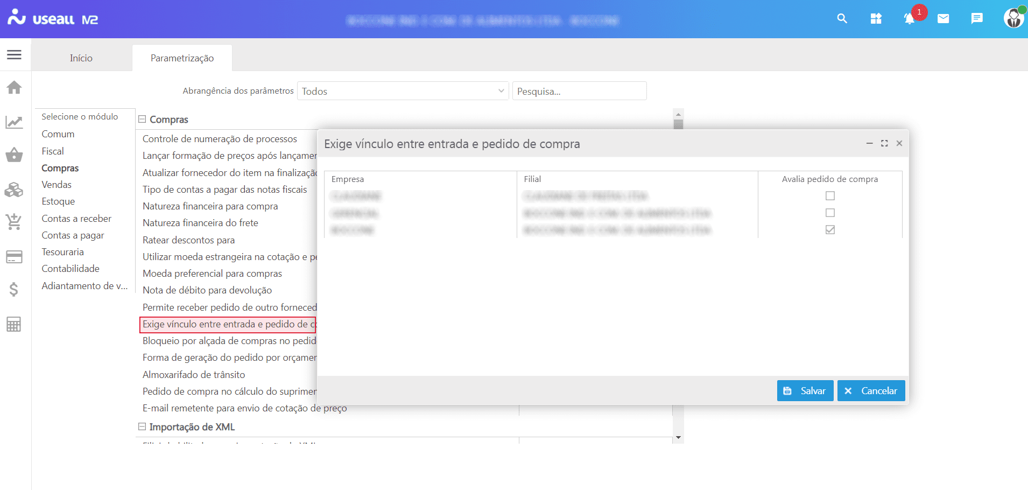This screenshot has width=1028, height=490.
Task: Click the shopping basket sidebar icon
Action: (15, 156)
